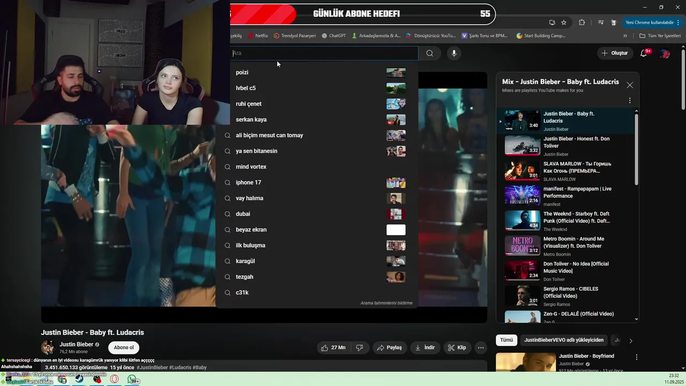Viewport: 686px width, 386px height.
Task: Select 'ali biçim mesut can tomay' suggestion
Action: click(x=317, y=135)
